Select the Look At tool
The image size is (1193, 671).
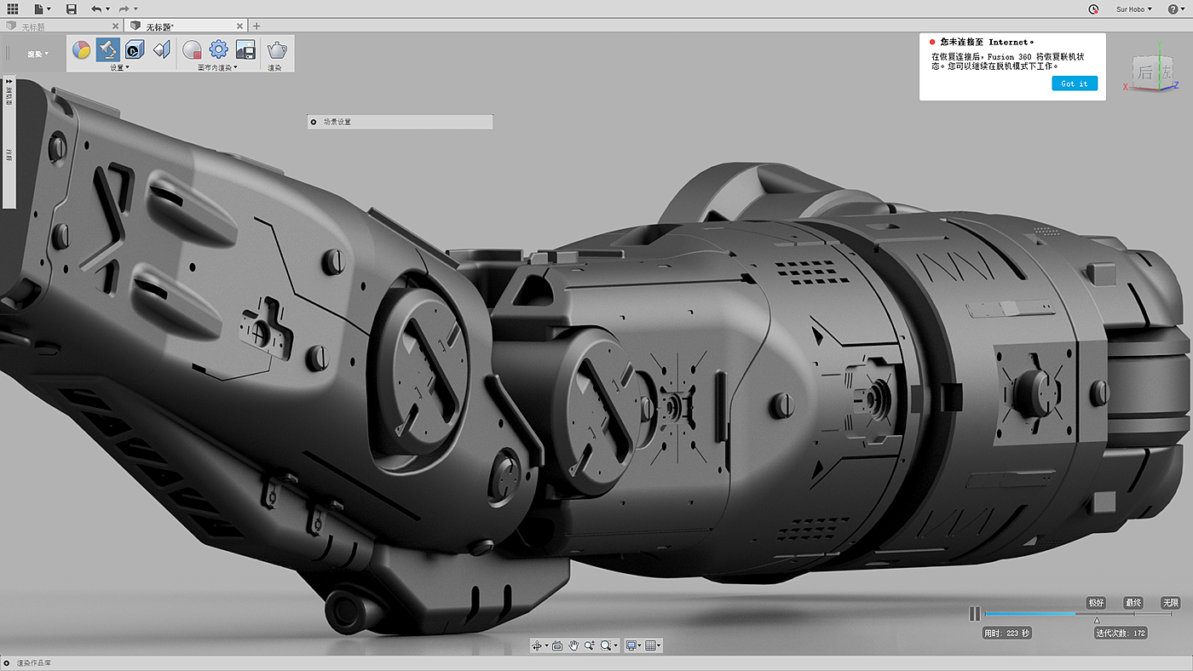tap(557, 645)
